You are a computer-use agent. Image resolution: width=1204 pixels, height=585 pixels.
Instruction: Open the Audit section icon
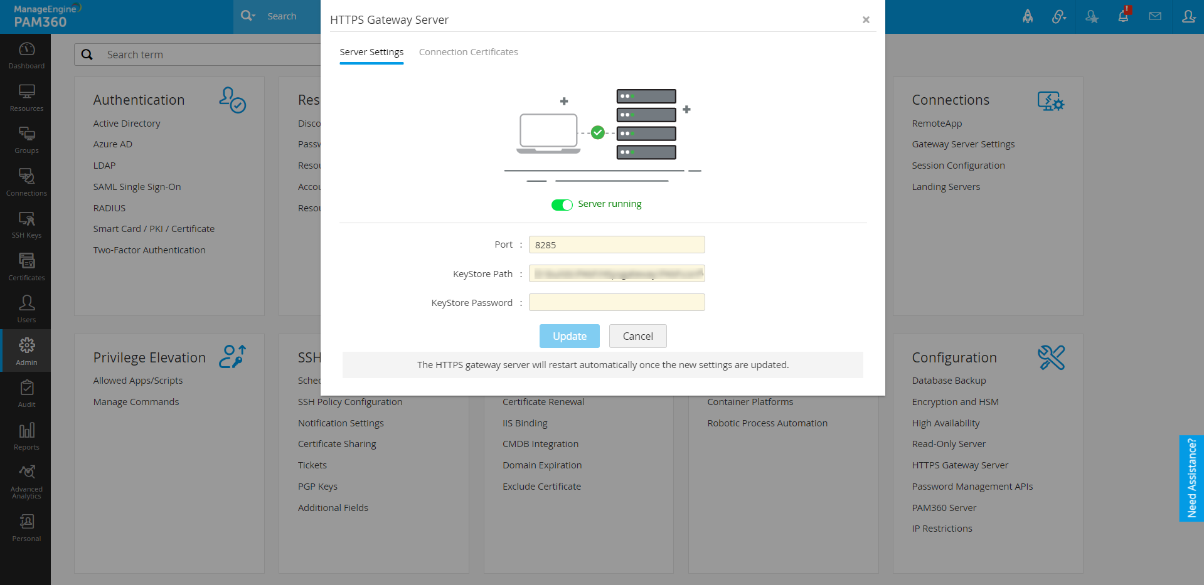tap(26, 393)
